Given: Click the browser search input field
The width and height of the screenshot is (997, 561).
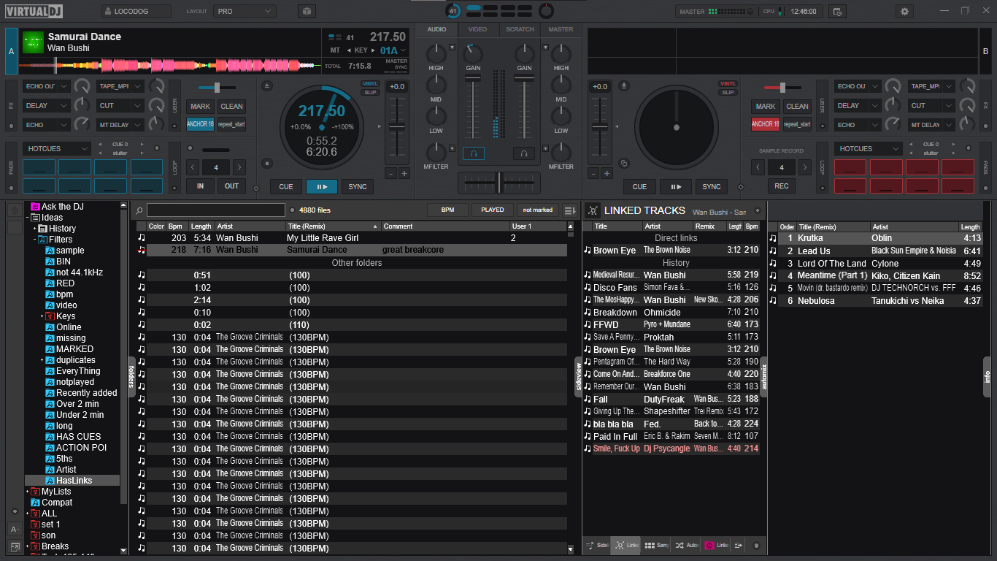Looking at the screenshot, I should [216, 210].
